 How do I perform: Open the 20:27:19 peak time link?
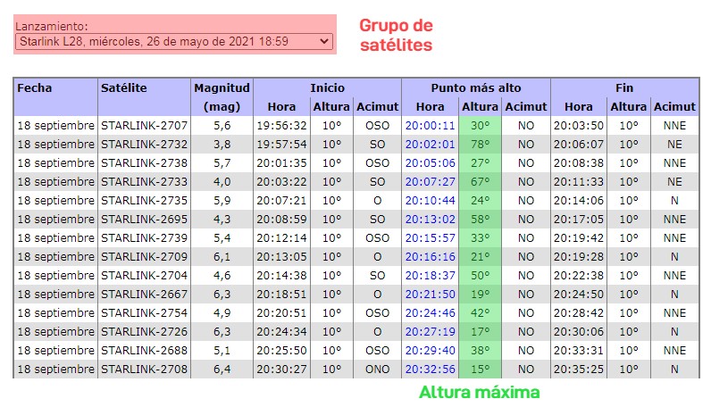click(430, 332)
